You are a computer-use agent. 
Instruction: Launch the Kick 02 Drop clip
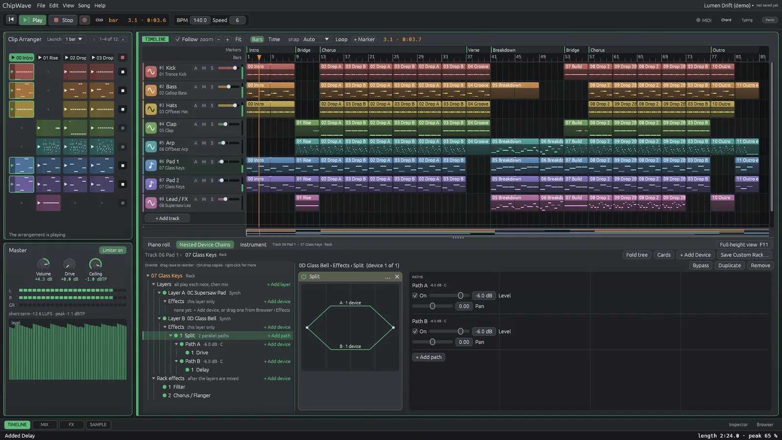(x=75, y=72)
